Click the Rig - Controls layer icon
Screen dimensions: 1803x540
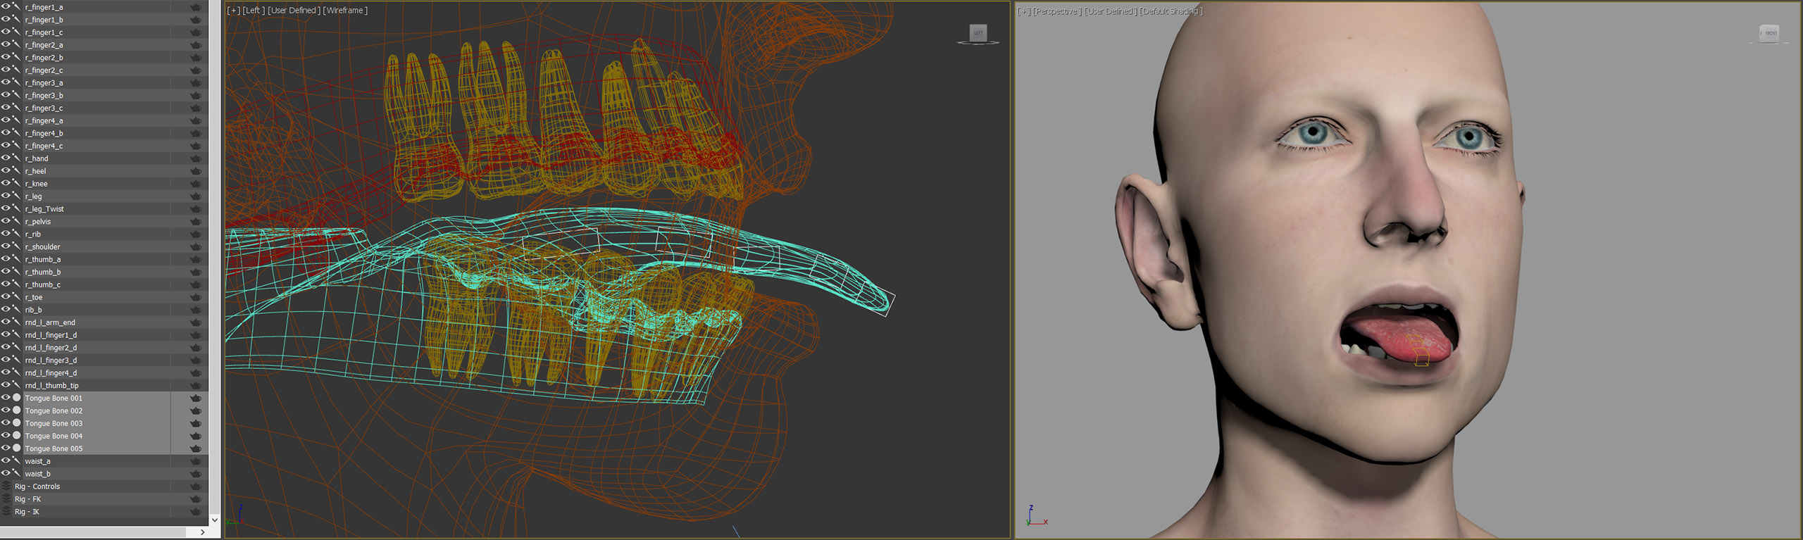coord(6,486)
